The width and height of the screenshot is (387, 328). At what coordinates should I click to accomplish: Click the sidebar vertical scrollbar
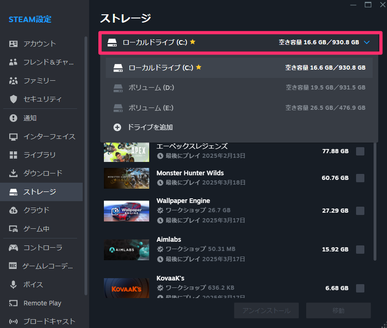coord(86,166)
